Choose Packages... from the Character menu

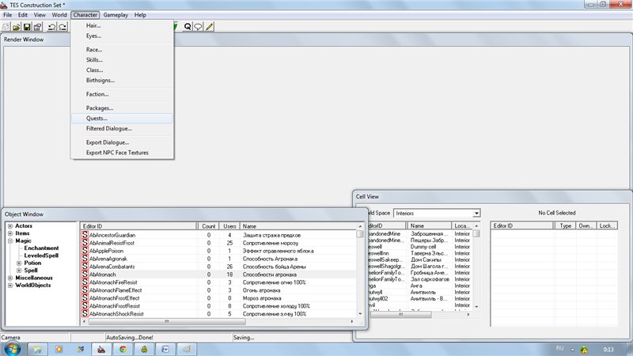point(122,108)
